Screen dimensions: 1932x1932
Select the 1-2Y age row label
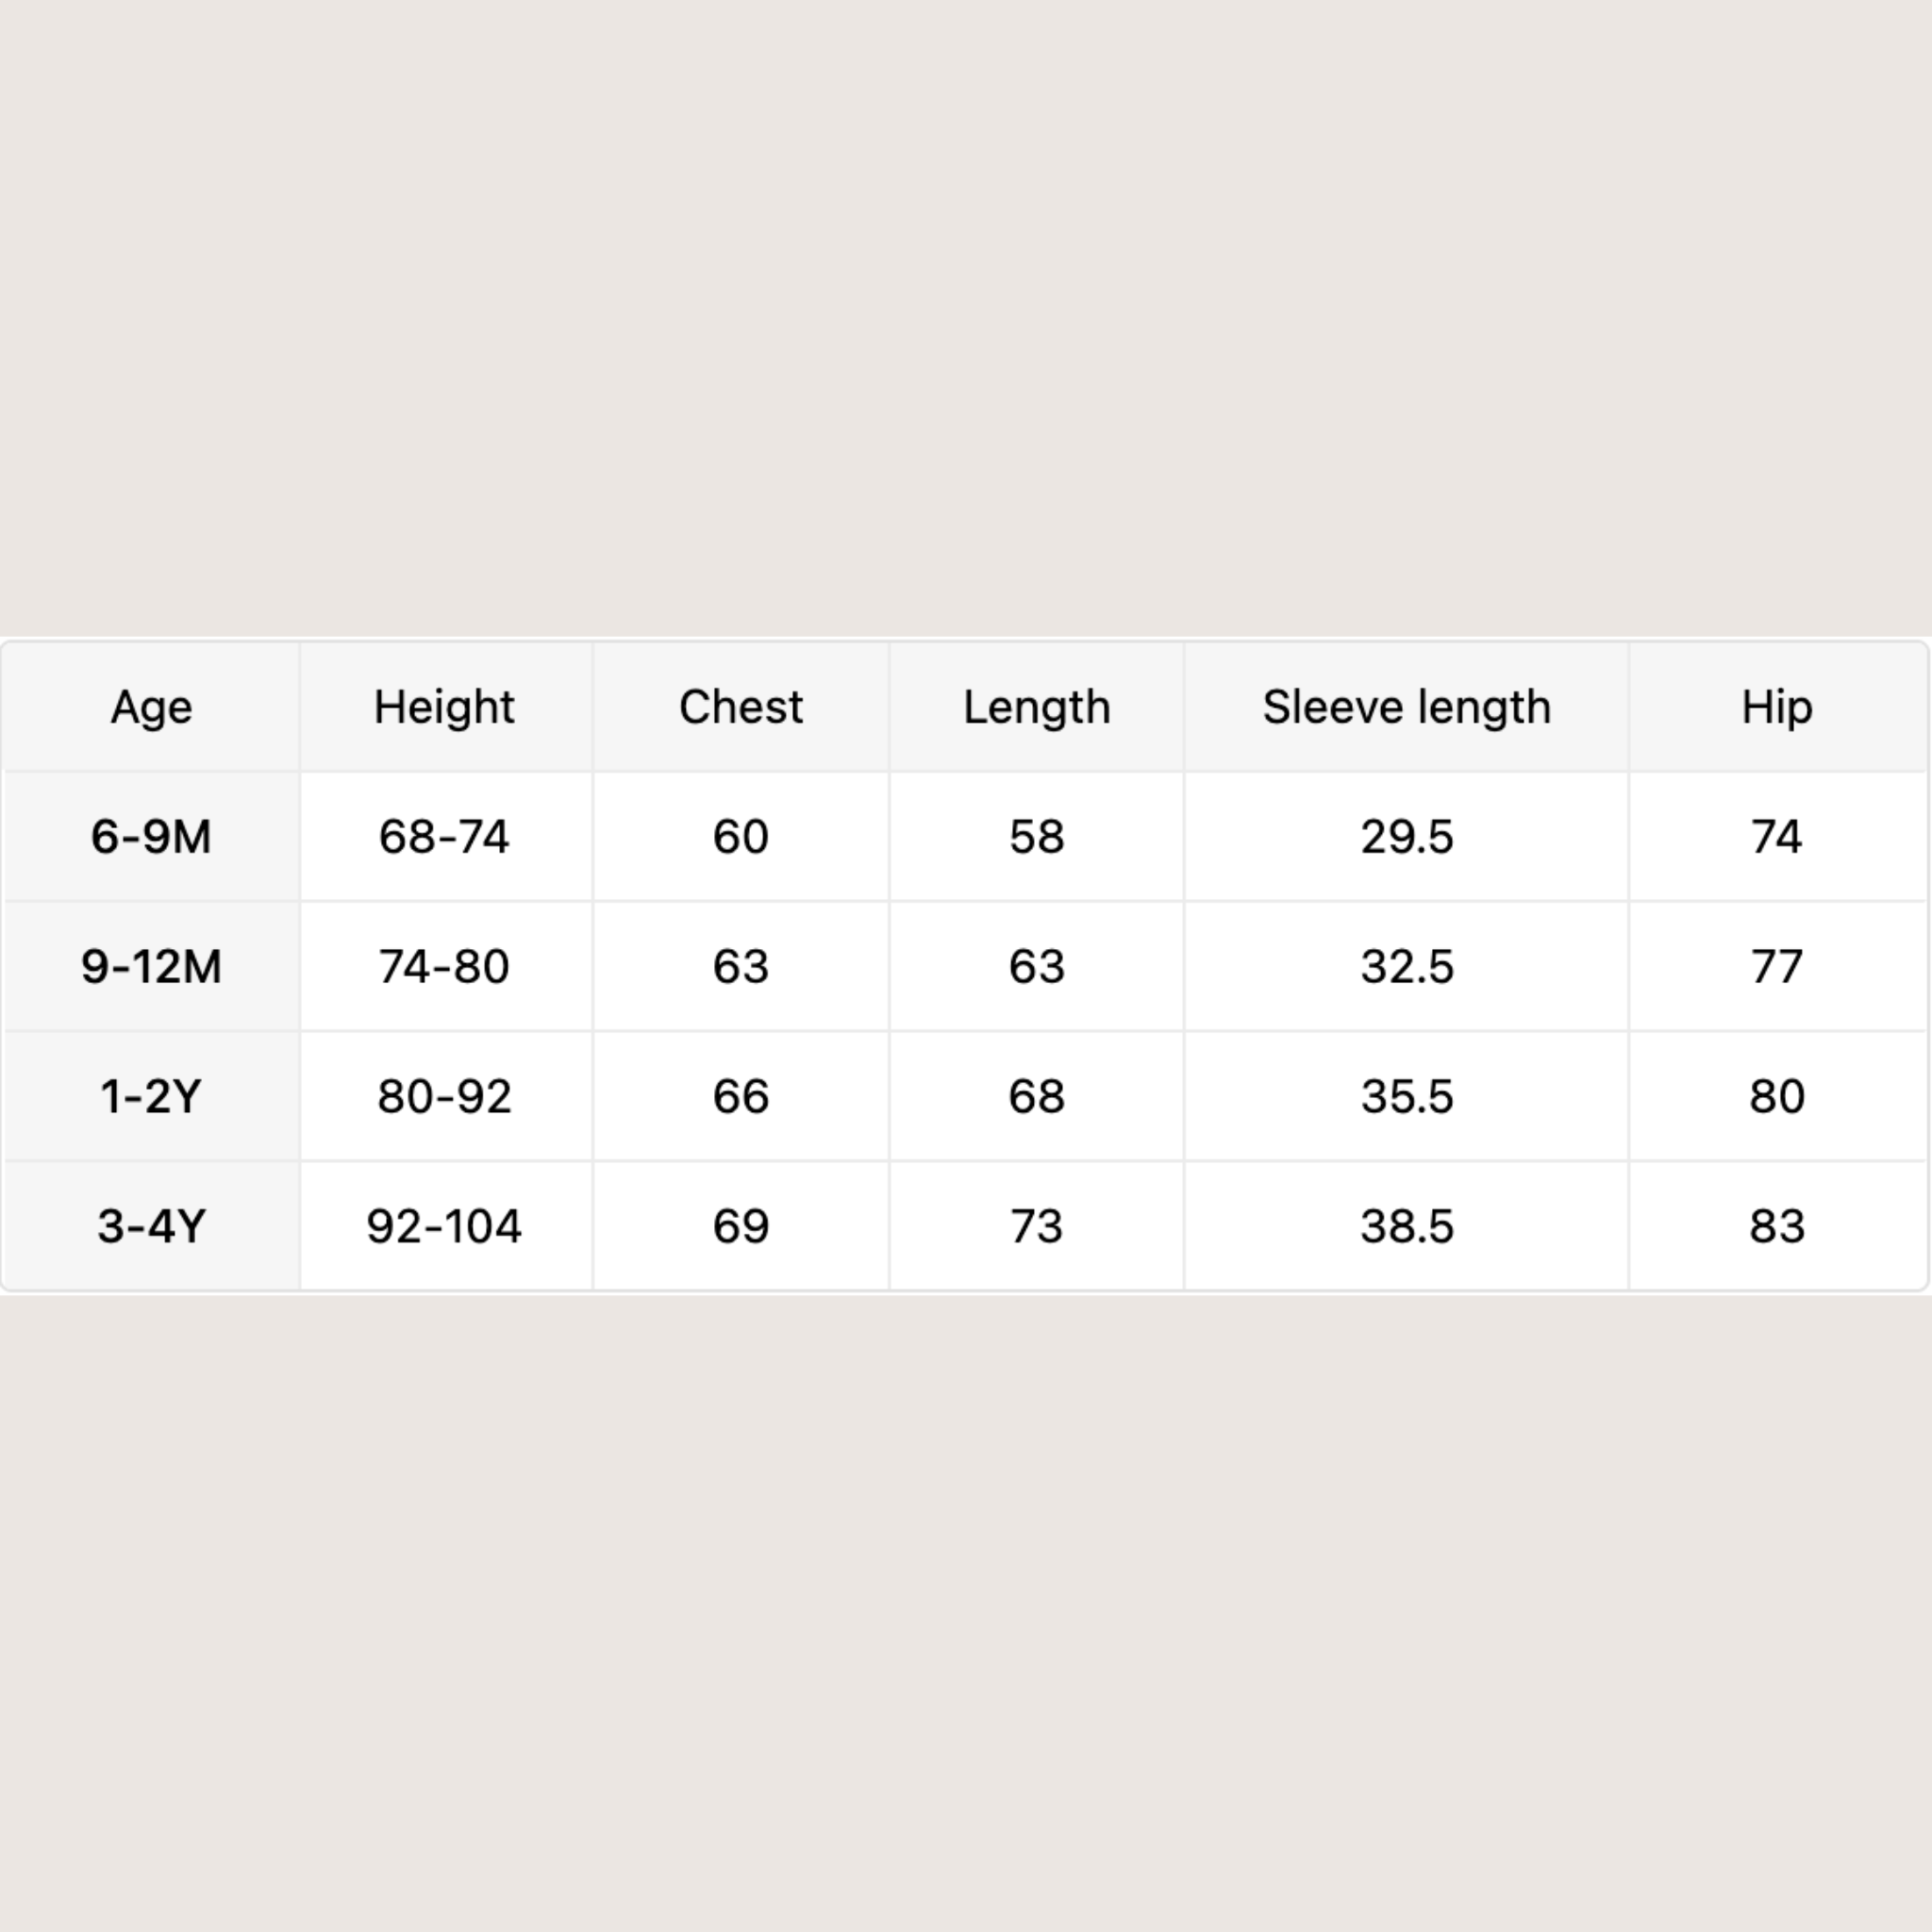click(x=151, y=1096)
